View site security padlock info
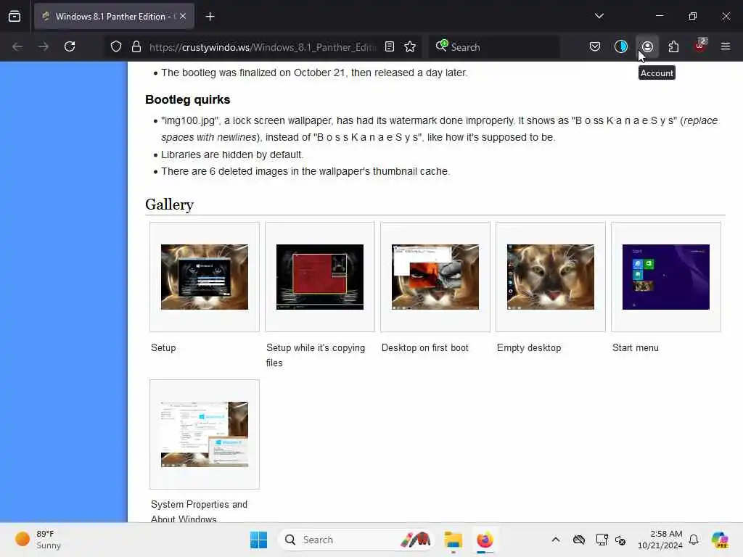The width and height of the screenshot is (743, 557). (x=136, y=46)
